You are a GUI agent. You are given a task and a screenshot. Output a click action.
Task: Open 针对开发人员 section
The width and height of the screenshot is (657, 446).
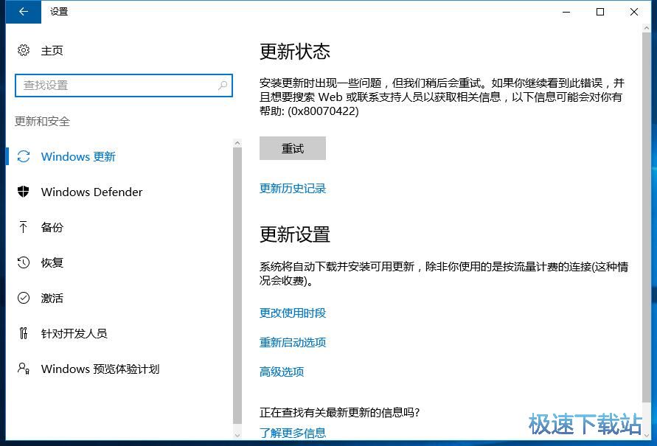click(x=74, y=333)
